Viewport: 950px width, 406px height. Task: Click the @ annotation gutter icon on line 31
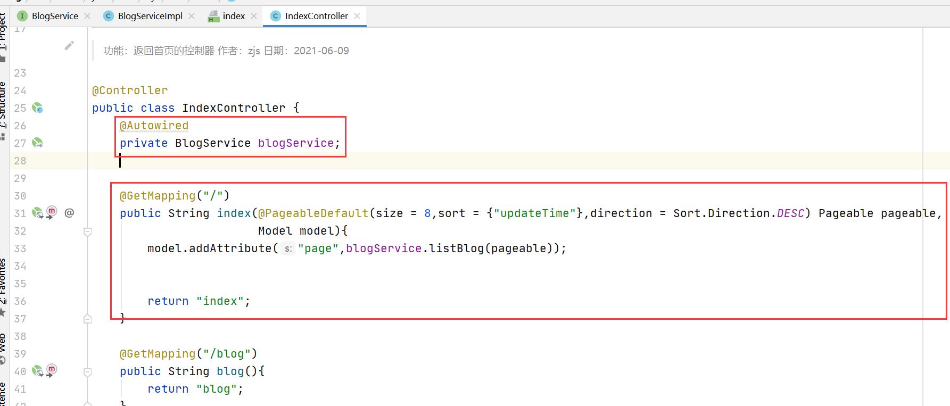point(69,213)
